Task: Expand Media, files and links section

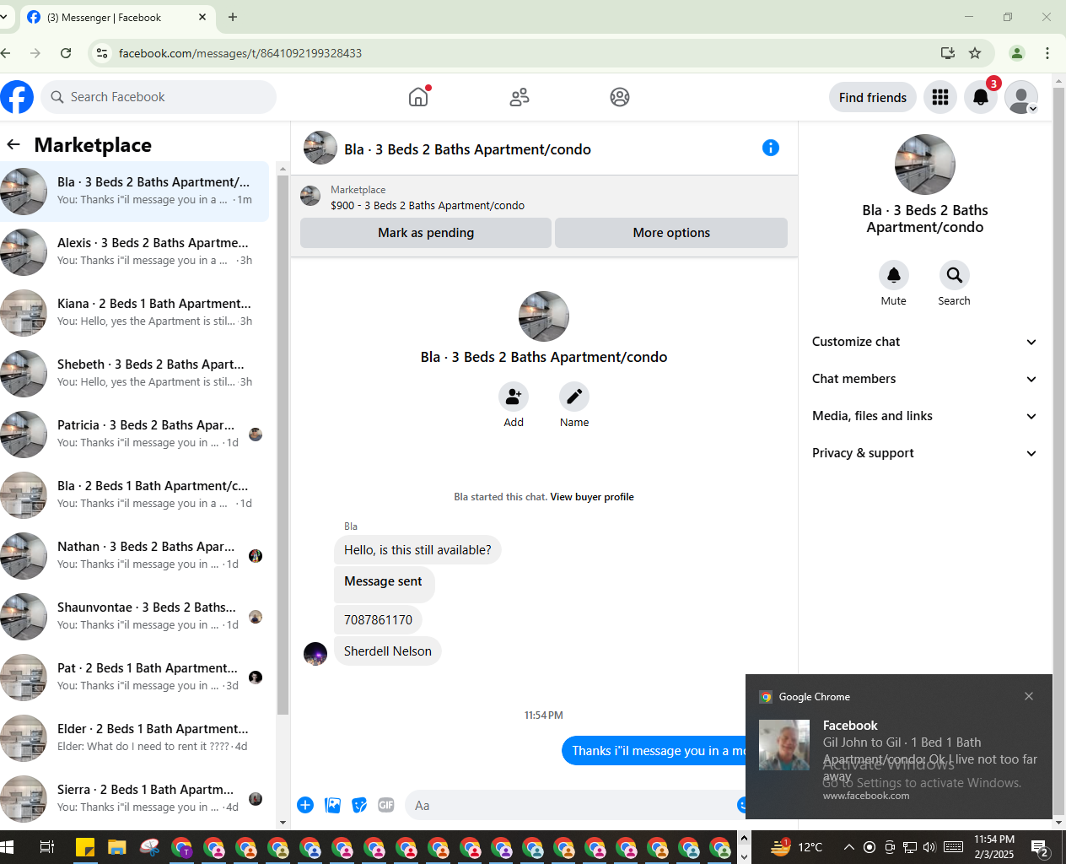Action: pyautogui.click(x=924, y=416)
